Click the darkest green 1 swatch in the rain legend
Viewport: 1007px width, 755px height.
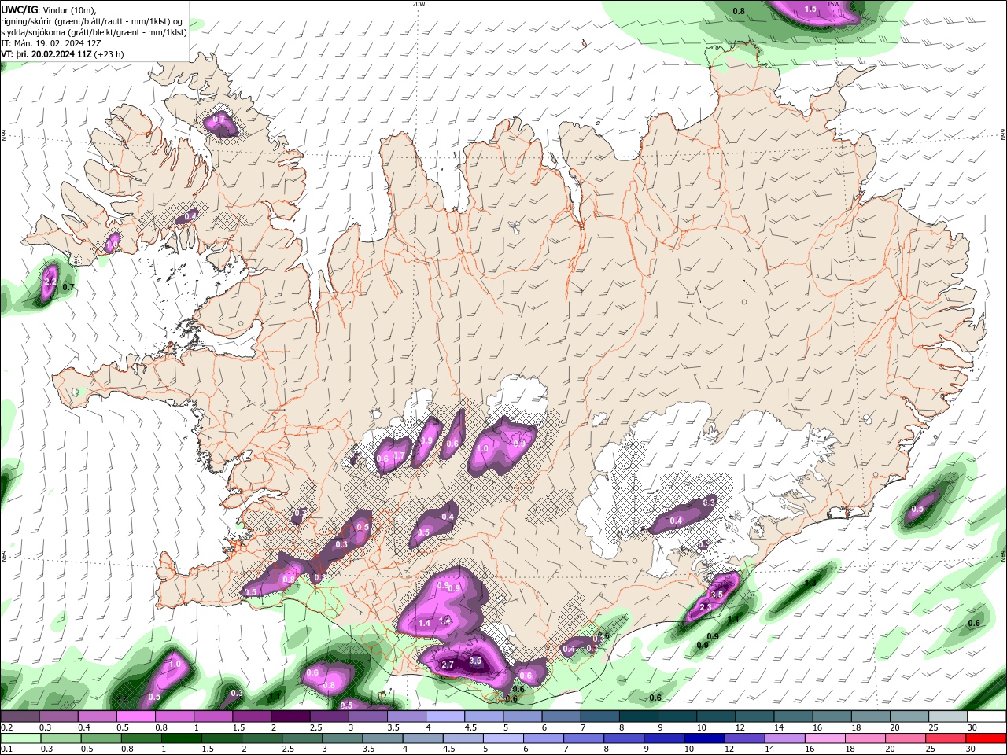(181, 738)
